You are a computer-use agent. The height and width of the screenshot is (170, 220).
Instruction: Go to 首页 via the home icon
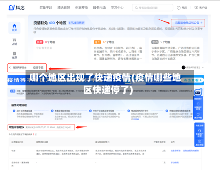click(15, 26)
